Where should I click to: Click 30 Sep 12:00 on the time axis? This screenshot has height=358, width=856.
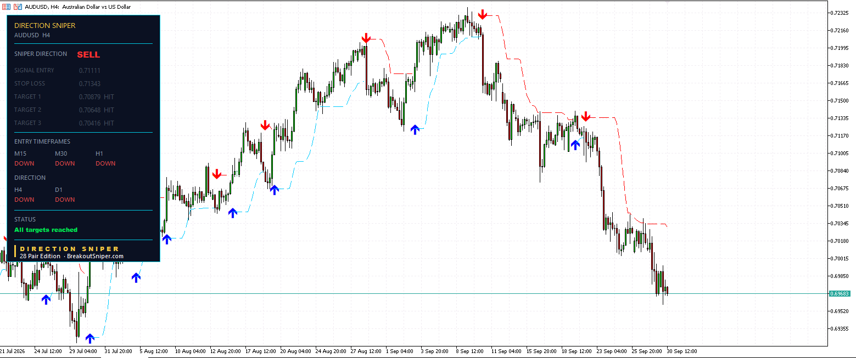click(682, 351)
